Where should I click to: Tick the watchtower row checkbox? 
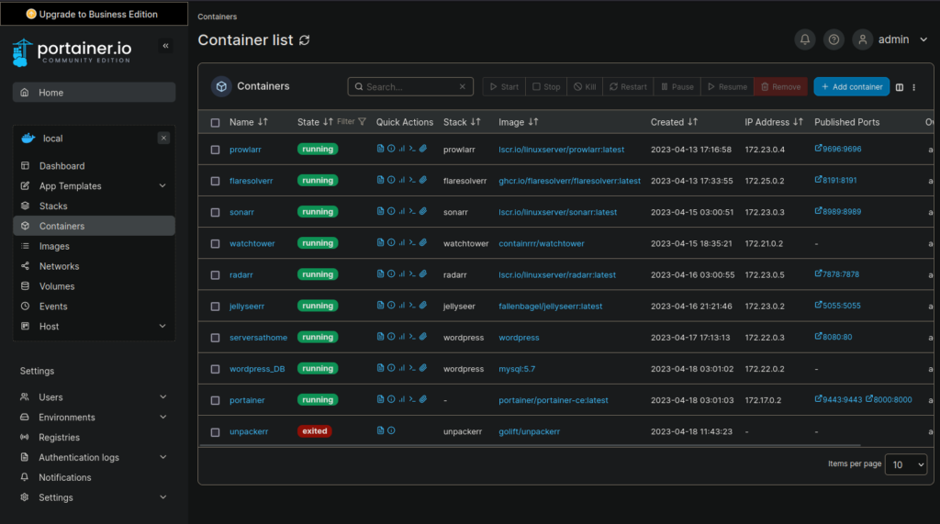[215, 244]
